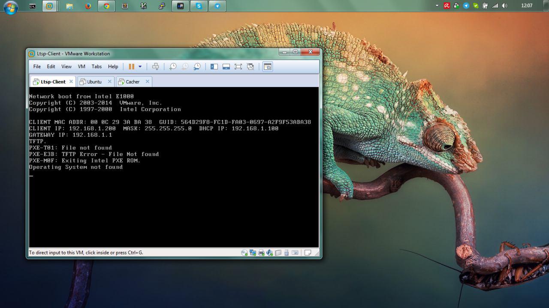Click the network adapter status icon
Viewport: 549px width, 308px height.
point(253,253)
